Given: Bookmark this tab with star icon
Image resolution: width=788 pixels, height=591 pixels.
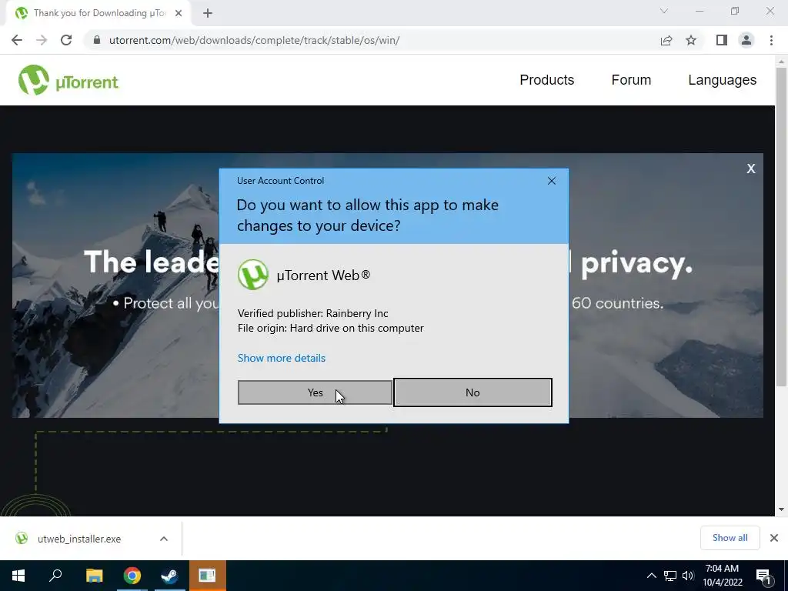Looking at the screenshot, I should (691, 40).
